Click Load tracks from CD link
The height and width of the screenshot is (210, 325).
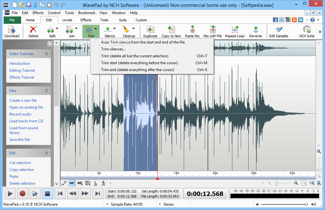(26, 121)
